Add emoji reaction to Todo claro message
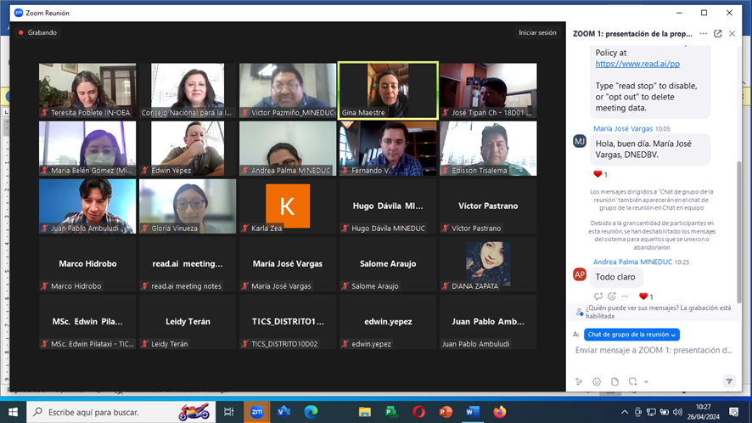752x423 pixels. (x=612, y=296)
